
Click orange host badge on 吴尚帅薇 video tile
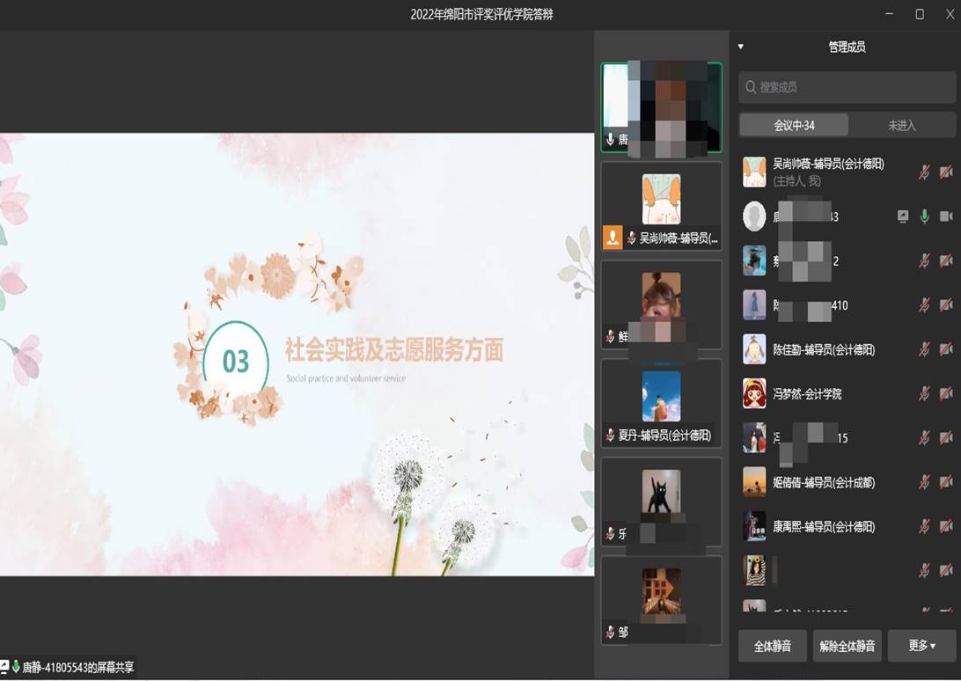click(613, 238)
